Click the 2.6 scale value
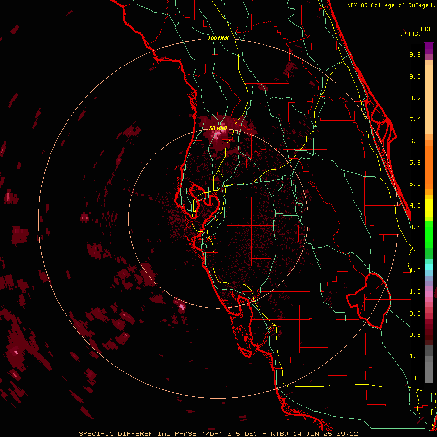The height and width of the screenshot is (437, 437). click(x=415, y=249)
